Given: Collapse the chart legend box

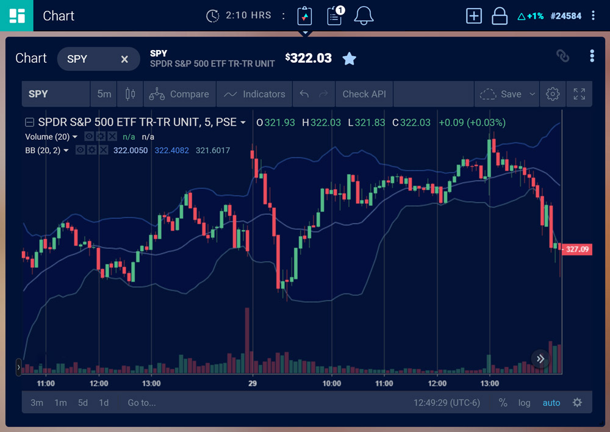Looking at the screenshot, I should click(29, 123).
